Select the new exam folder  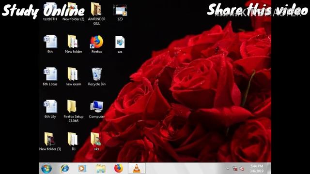point(73,76)
